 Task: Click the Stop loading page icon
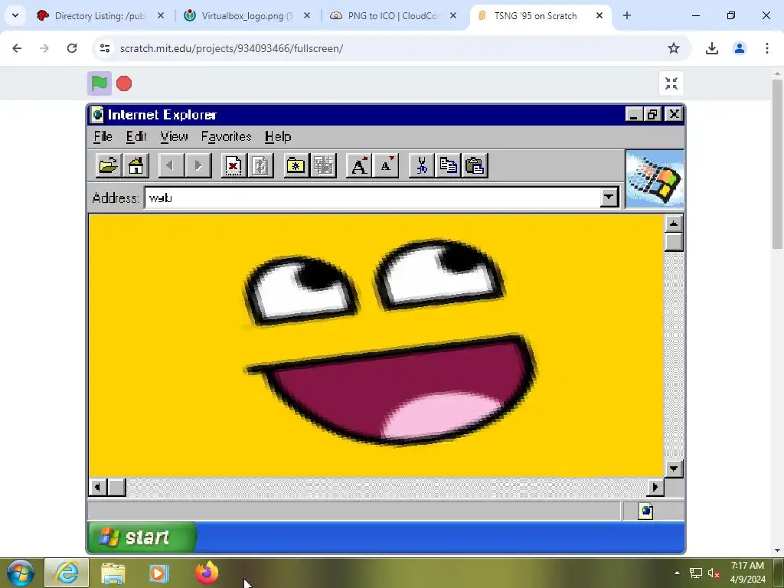[234, 165]
